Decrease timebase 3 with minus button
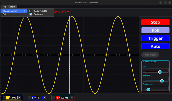The image size is (172, 101). 54,98
